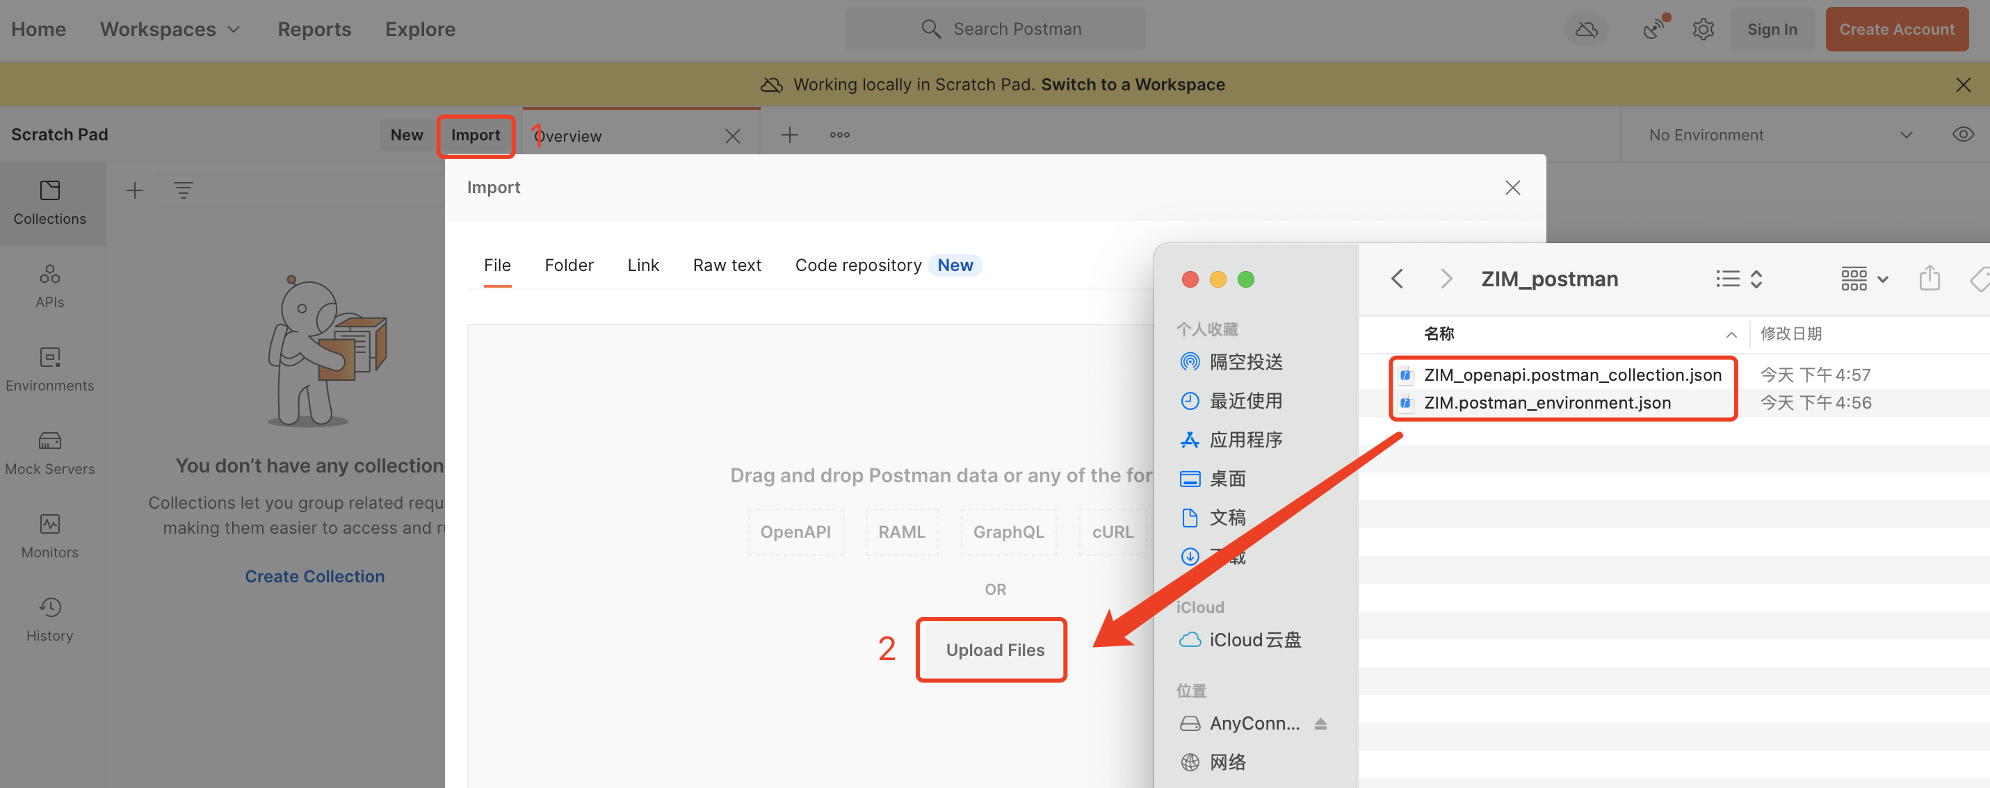Switch to the Link import tab
This screenshot has height=788, width=1990.
pyautogui.click(x=642, y=265)
